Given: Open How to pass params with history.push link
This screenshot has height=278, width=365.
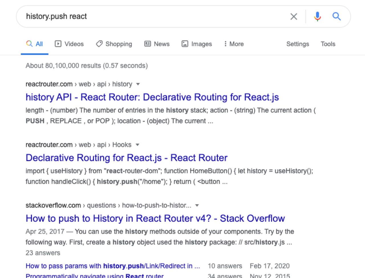Looking at the screenshot, I should (113, 266).
